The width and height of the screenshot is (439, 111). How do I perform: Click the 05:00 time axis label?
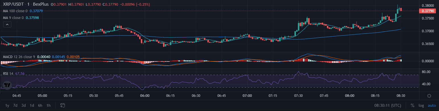pyautogui.click(x=42, y=96)
